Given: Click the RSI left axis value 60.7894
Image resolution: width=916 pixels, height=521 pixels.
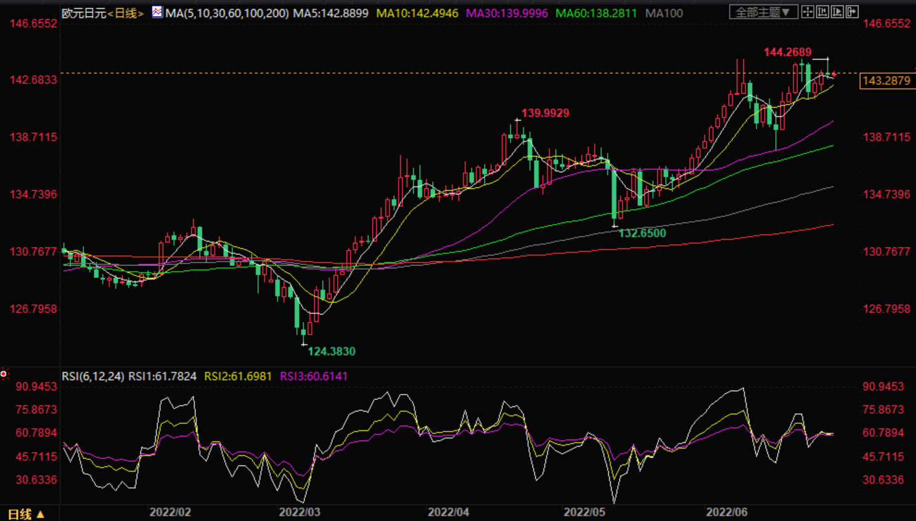Looking at the screenshot, I should click(x=36, y=433).
